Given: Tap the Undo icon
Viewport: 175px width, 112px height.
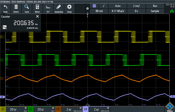Looking at the screenshot, I should [5, 9].
